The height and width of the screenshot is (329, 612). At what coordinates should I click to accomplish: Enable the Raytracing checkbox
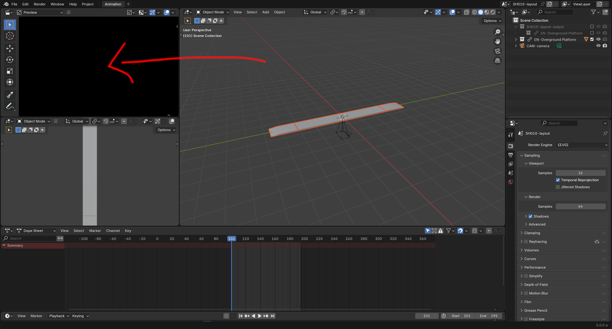[x=526, y=242]
